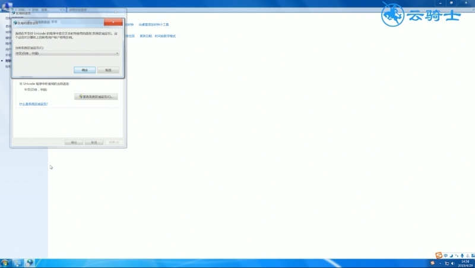This screenshot has height=268, width=475.
Task: Click the skin figure icon on Sogou bar
Action: coord(468,256)
